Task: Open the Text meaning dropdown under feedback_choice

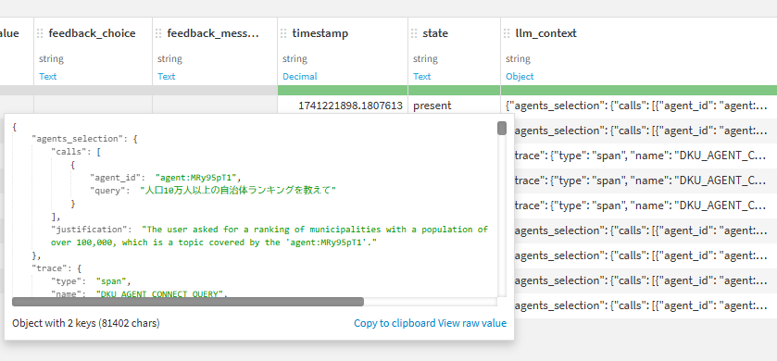Action: 48,76
